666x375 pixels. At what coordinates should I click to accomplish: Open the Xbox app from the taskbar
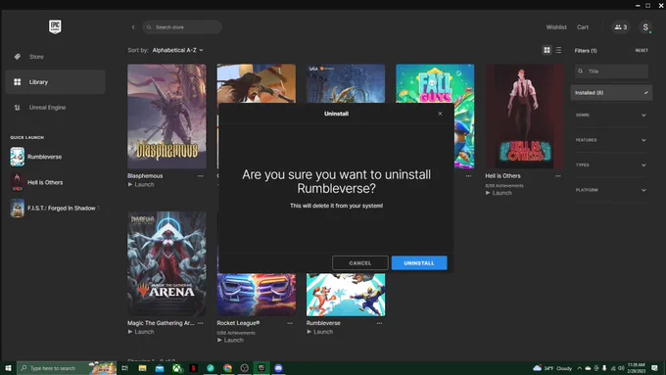pyautogui.click(x=176, y=368)
